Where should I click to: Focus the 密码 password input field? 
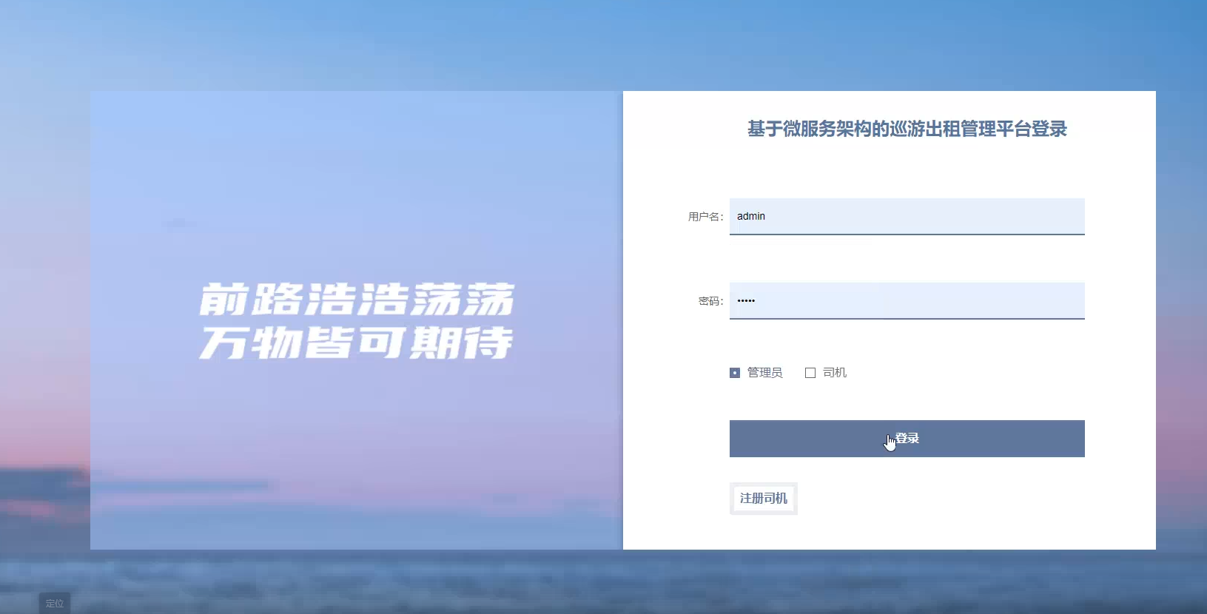907,300
